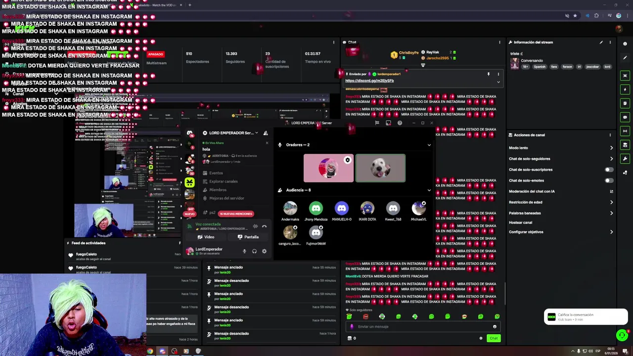Select the Andermakis audience avatar
The width and height of the screenshot is (633, 356).
(290, 208)
